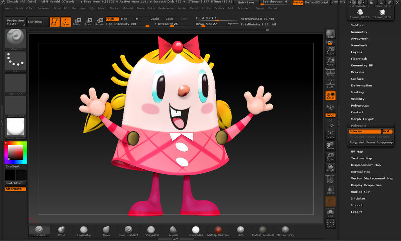Viewport: 401px width, 241px height.
Task: Click the AAHalf view icon
Action: coord(331,62)
